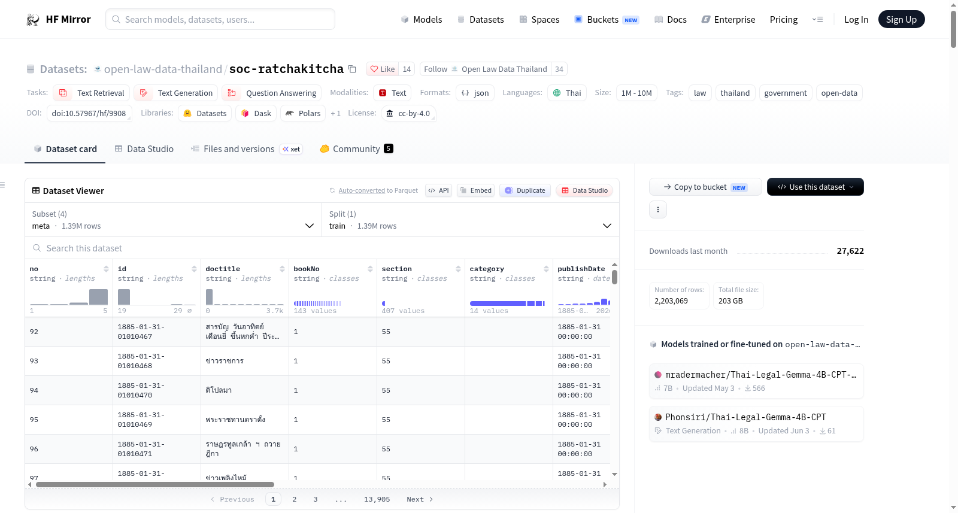The image size is (958, 513).
Task: Sort the 'category' column
Action: tap(546, 269)
